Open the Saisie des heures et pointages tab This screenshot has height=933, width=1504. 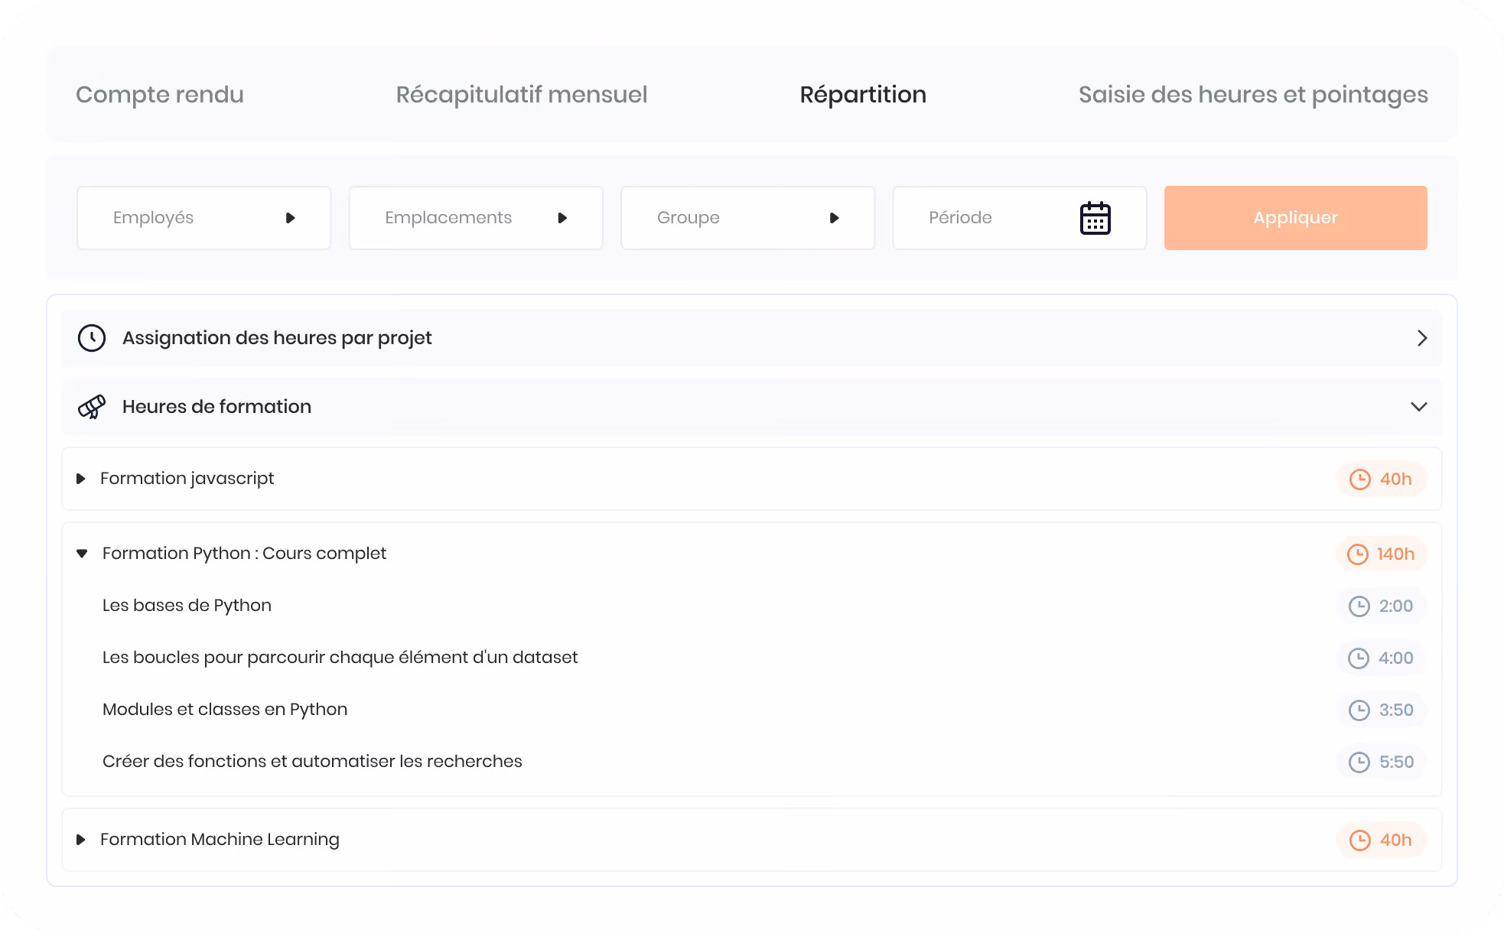[x=1253, y=95]
